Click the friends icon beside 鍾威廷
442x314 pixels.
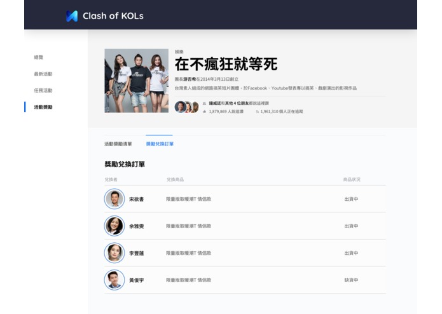(204, 104)
